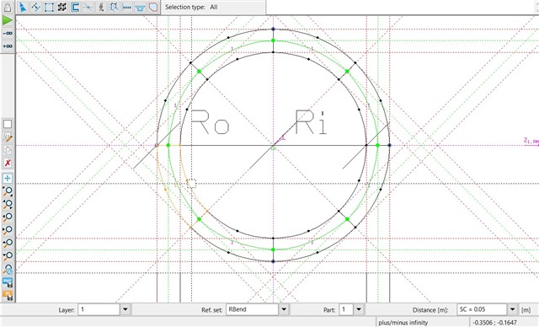
Task: Click the blank white square icon
Action: [x=8, y=124]
